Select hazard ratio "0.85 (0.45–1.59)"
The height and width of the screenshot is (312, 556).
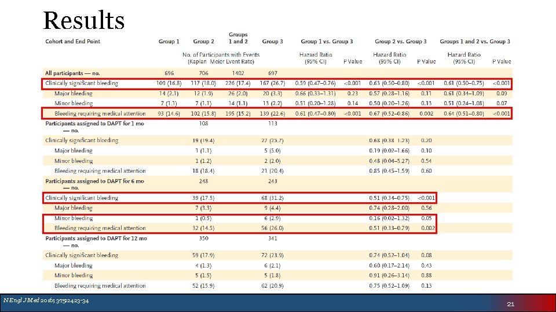pos(389,171)
